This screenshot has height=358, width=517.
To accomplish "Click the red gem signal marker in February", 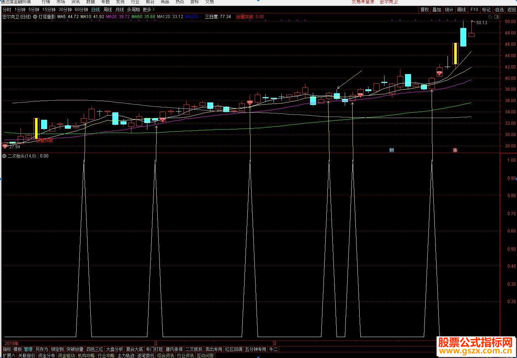I will tap(162, 120).
